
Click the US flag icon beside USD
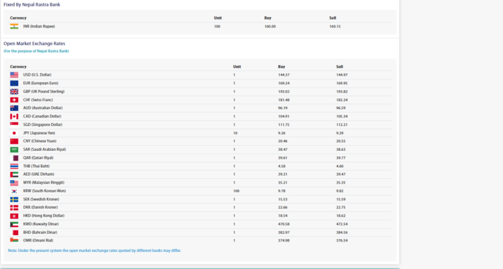tap(14, 75)
